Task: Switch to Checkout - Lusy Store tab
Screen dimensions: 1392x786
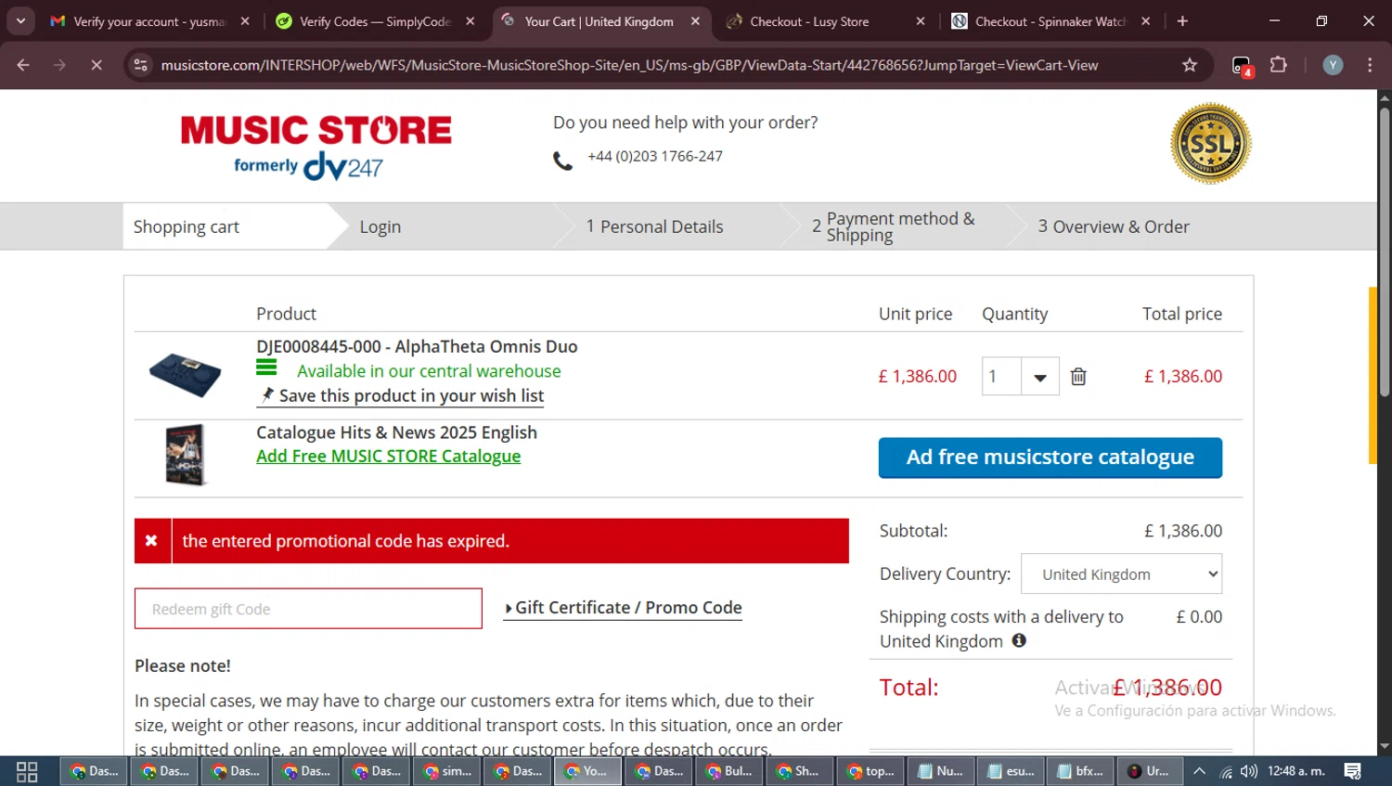Action: [824, 21]
